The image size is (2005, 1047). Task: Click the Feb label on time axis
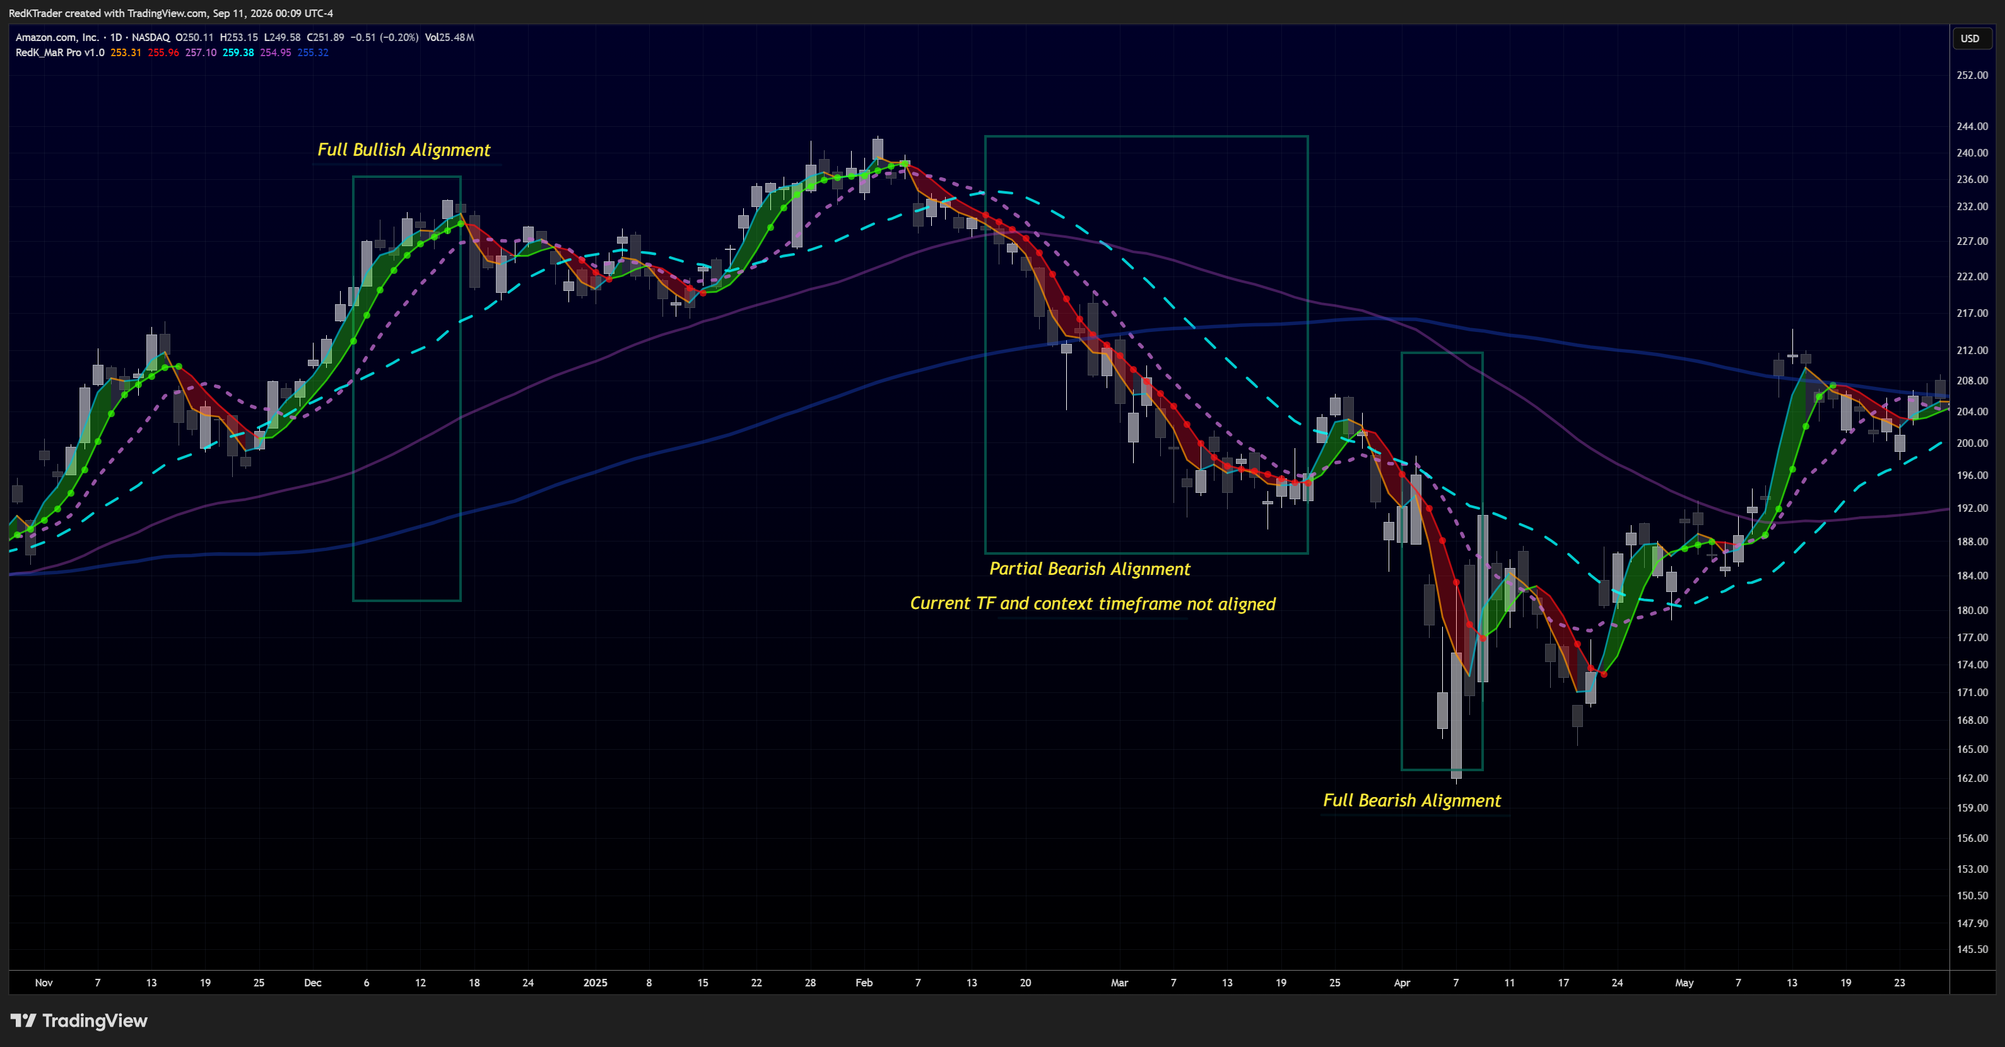864,983
